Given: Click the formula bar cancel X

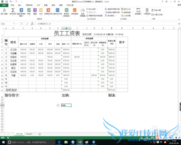Looking at the screenshot, I should 22,24.
